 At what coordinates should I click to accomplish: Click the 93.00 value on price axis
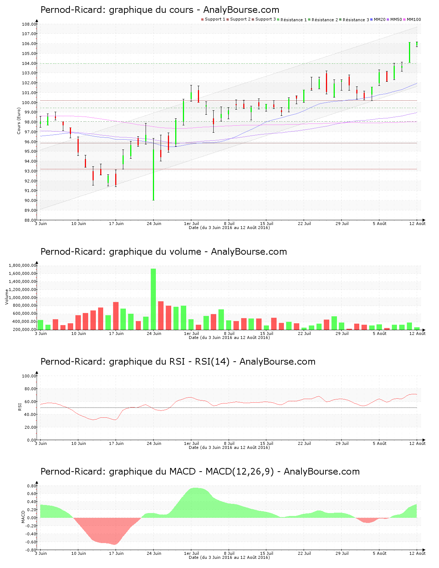[29, 171]
